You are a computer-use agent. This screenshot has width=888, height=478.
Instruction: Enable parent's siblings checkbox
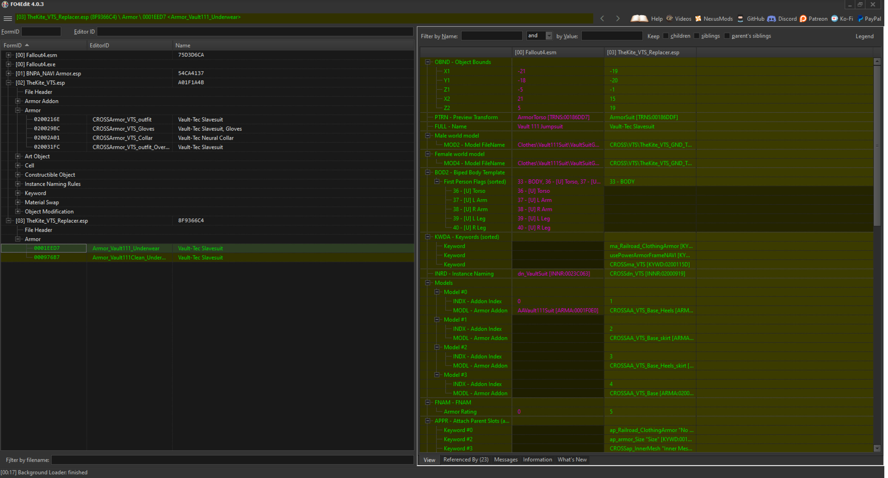[x=727, y=36]
